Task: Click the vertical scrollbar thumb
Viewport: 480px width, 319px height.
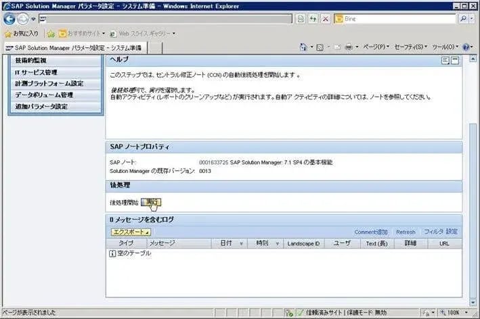Action: tap(473, 210)
